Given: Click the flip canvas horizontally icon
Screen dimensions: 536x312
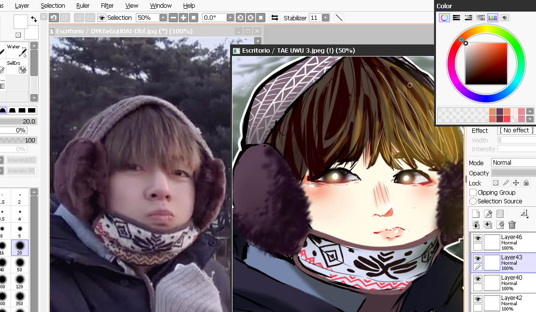Looking at the screenshot, I should pyautogui.click(x=275, y=18).
